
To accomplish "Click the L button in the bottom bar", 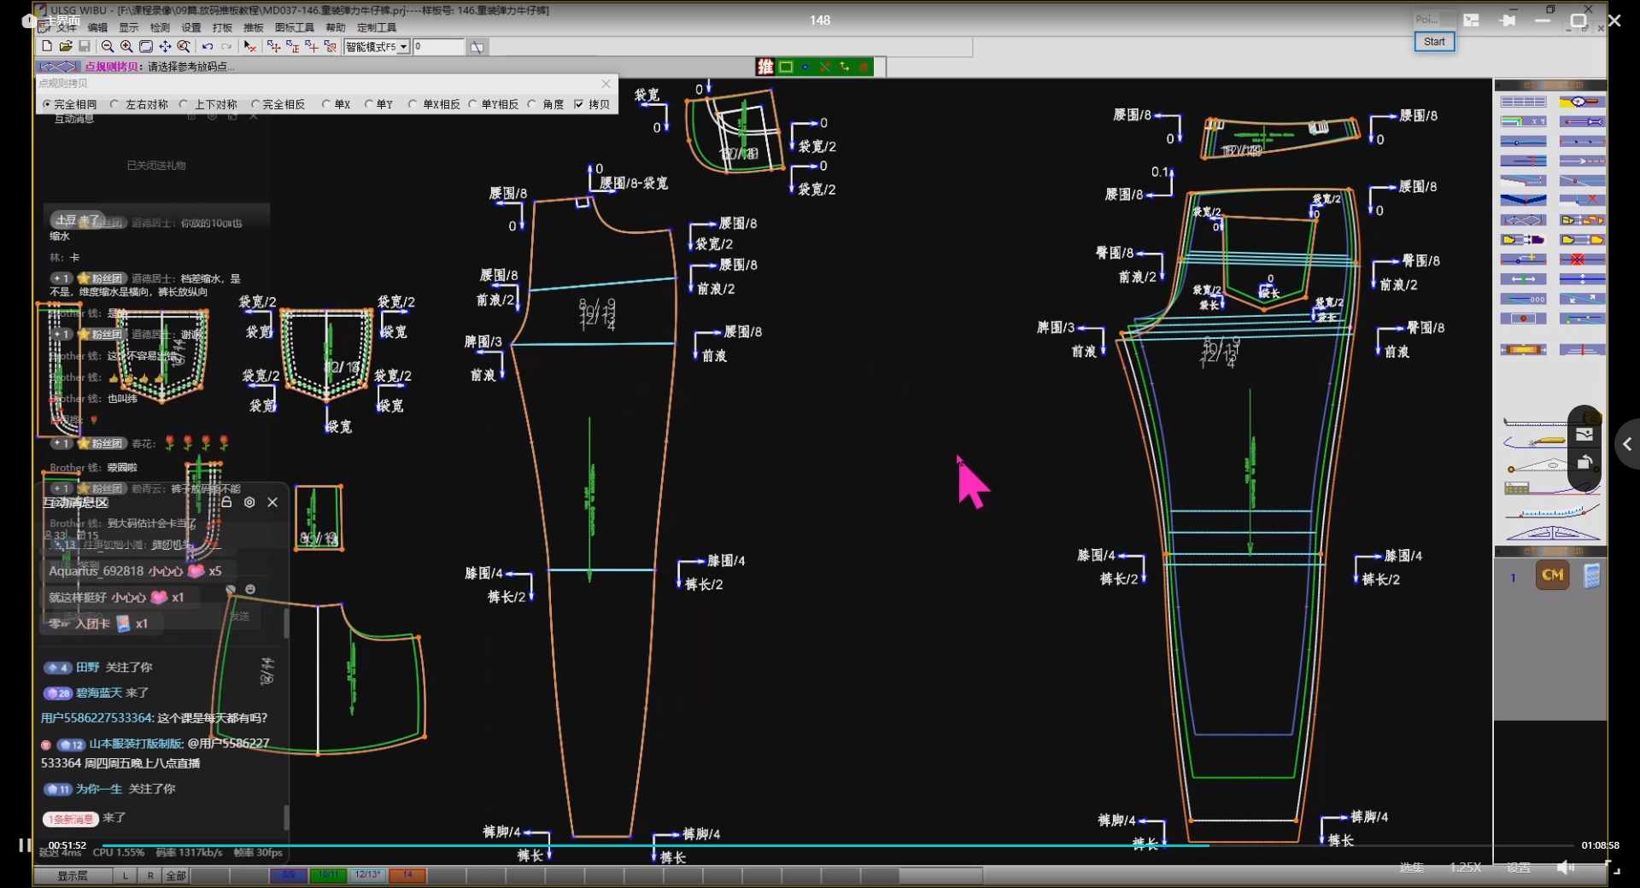I will point(126,875).
